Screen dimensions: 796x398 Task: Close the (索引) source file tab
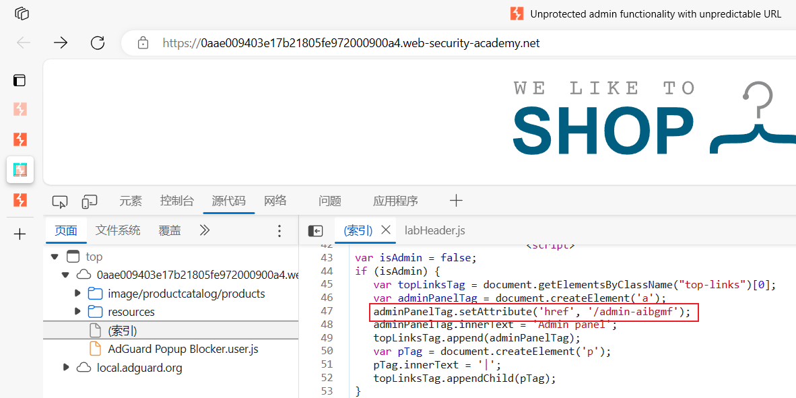[x=386, y=230]
